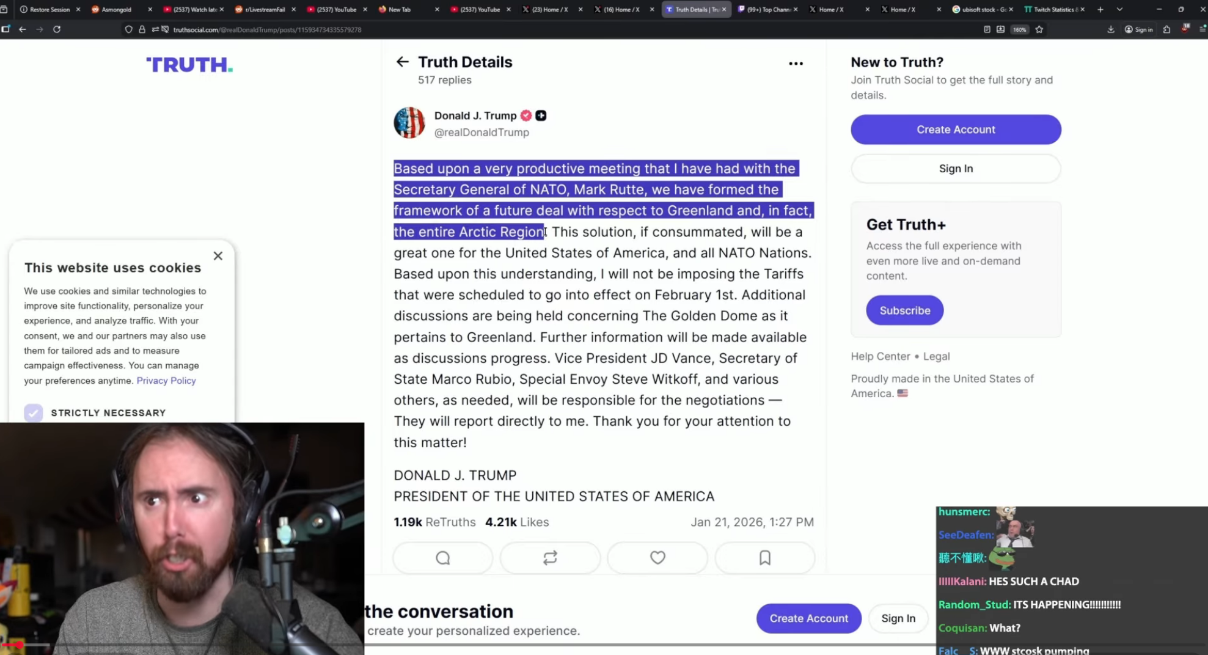Open the browser application menu icon
1208x655 pixels.
[1203, 29]
